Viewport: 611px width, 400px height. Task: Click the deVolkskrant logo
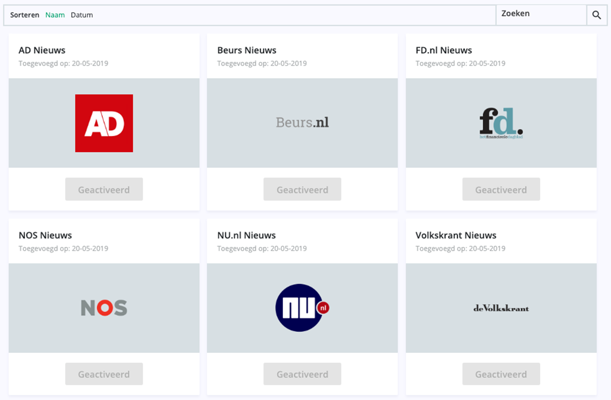501,308
